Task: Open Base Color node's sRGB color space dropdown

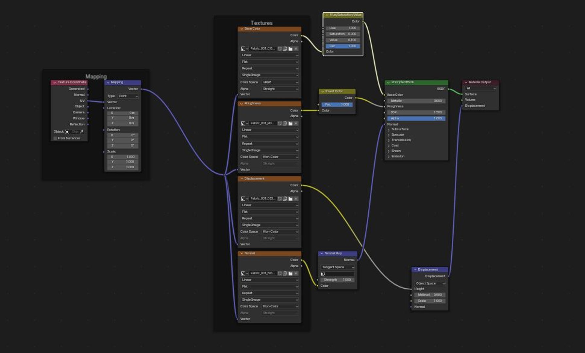Action: pyautogui.click(x=280, y=82)
